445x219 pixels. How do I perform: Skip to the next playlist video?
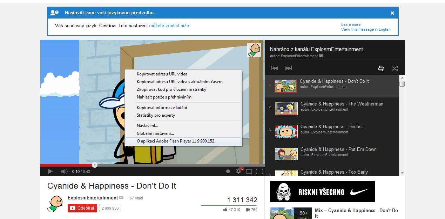pos(289,68)
